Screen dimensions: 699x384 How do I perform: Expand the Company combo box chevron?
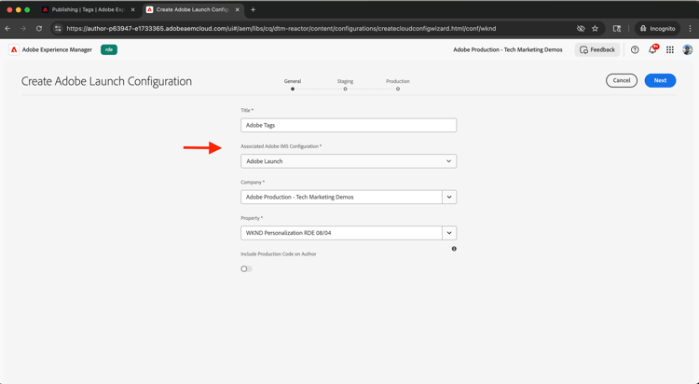point(449,198)
